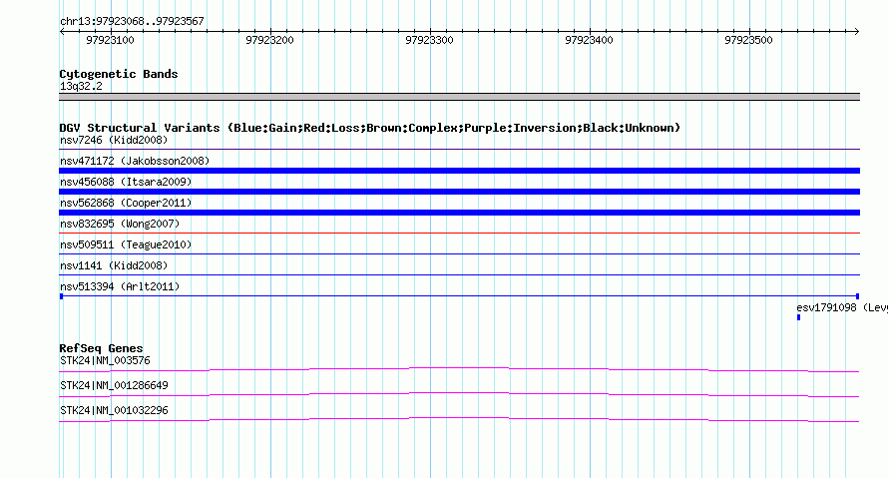The image size is (888, 478).
Task: Open variant nsv509511 (Teague2010) label
Action: click(x=126, y=244)
